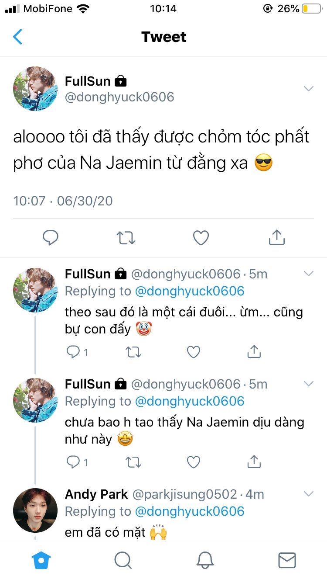
Task: Like the 'Na Jaemin dịu dàng' reply
Action: point(193,462)
